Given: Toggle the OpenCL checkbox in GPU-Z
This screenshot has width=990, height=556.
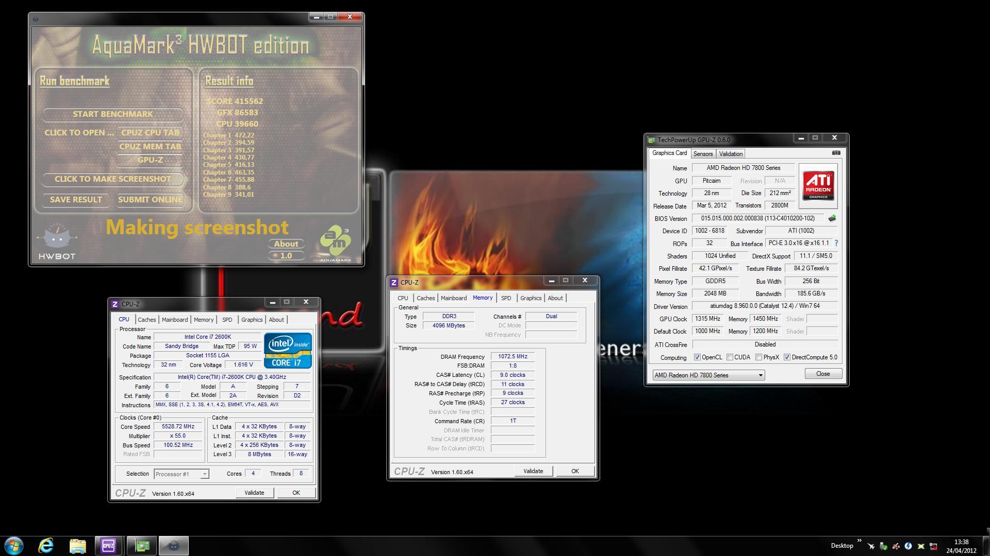Looking at the screenshot, I should point(697,357).
